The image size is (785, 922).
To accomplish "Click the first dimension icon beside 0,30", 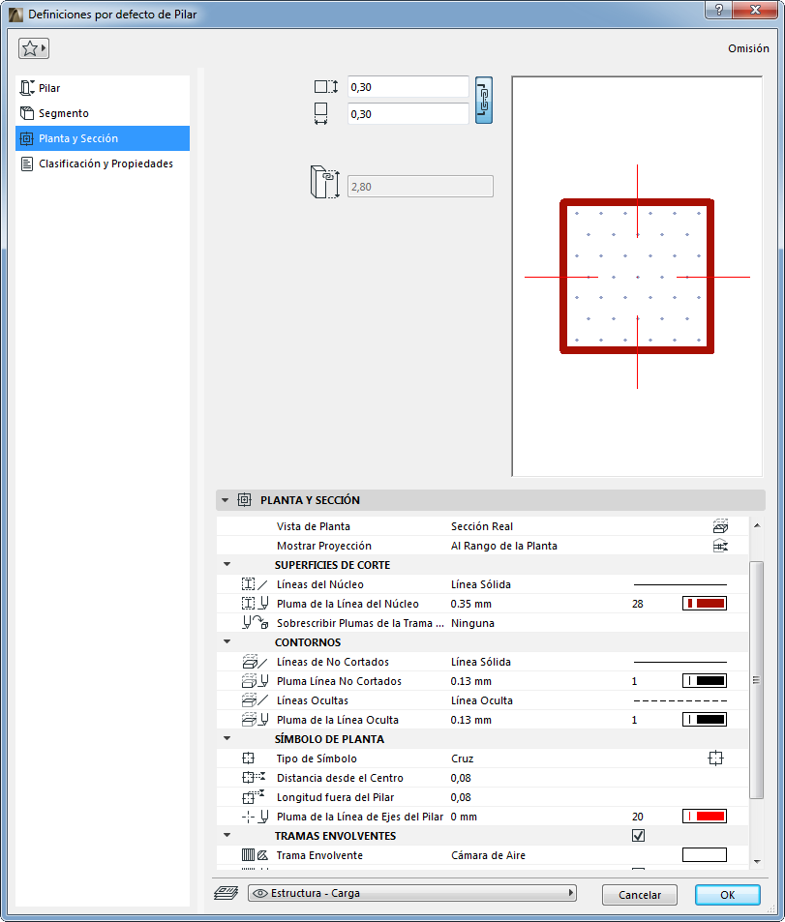I will 326,87.
